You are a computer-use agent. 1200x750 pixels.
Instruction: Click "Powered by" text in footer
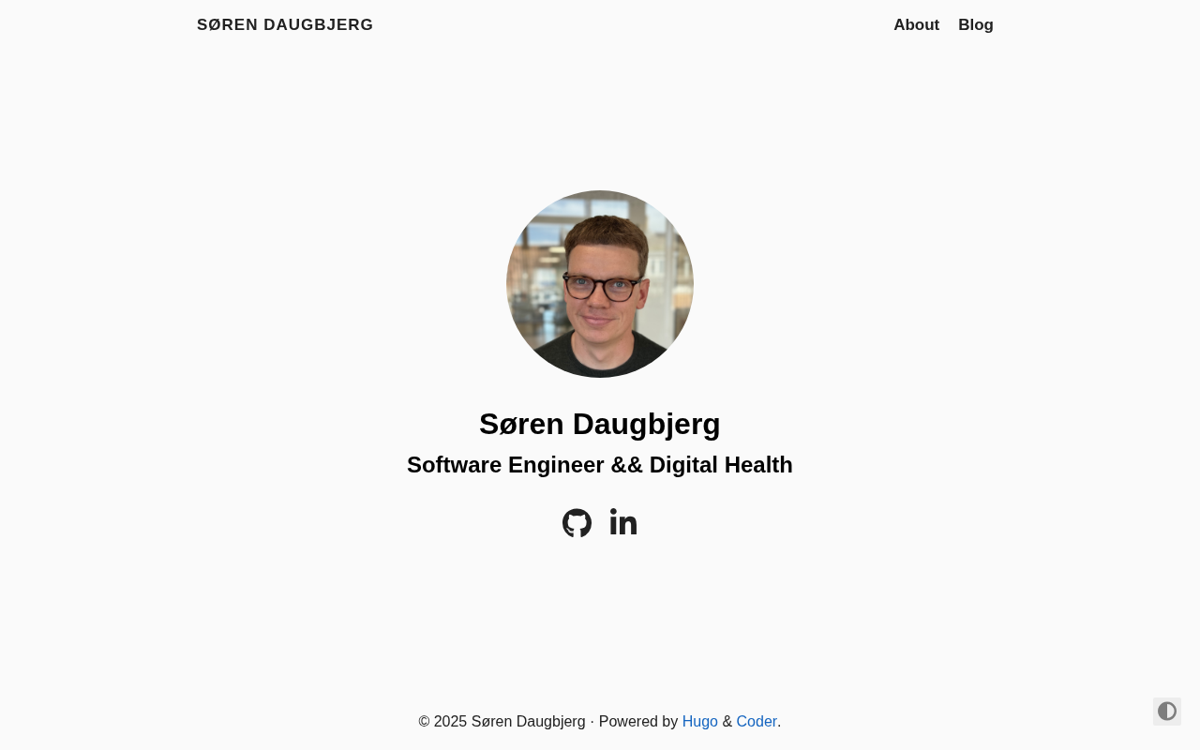(x=638, y=722)
